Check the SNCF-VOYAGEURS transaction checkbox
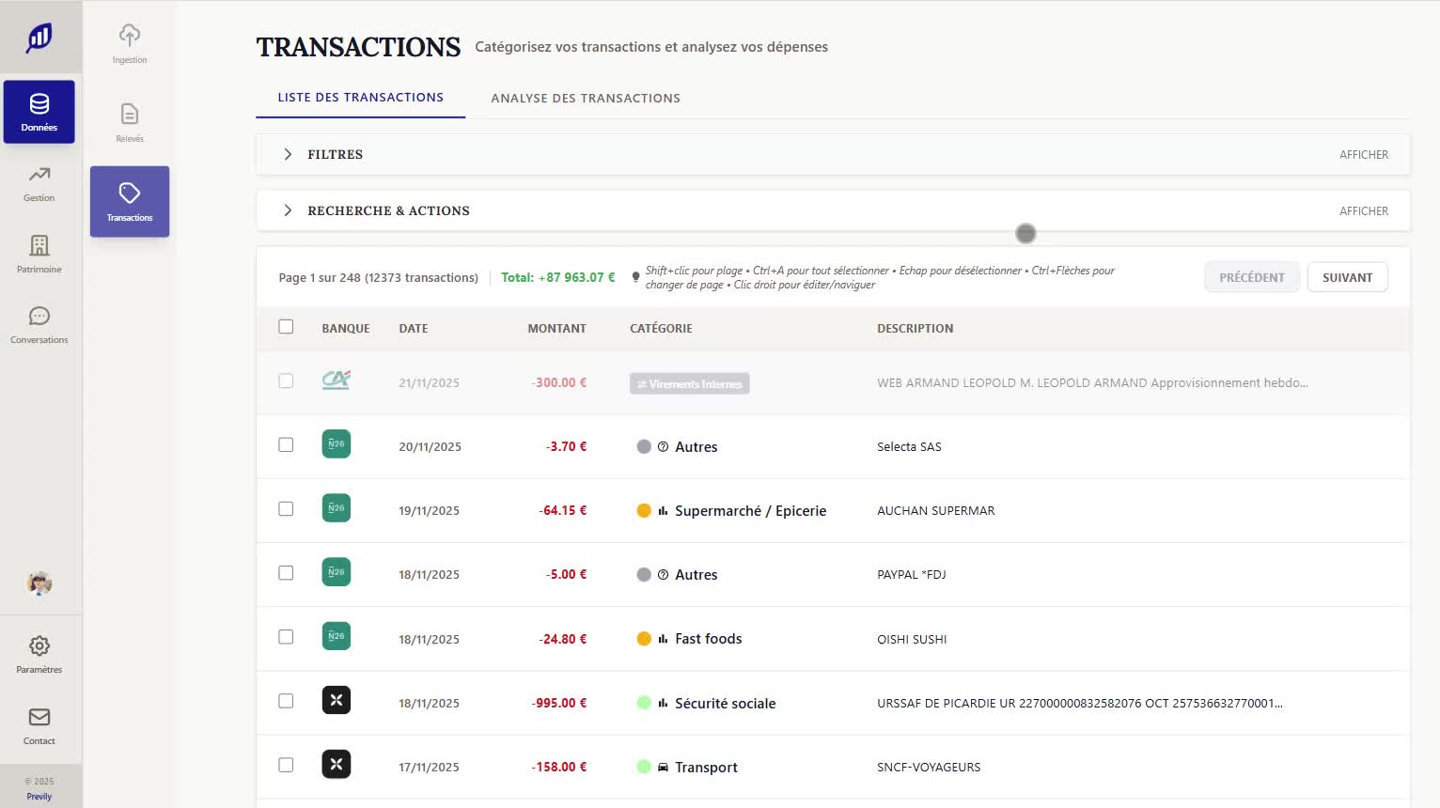Image resolution: width=1440 pixels, height=808 pixels. pyautogui.click(x=286, y=765)
